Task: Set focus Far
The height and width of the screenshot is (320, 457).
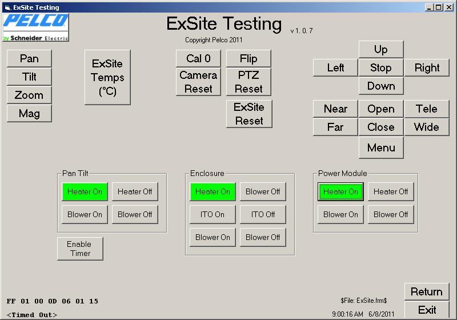Action: pos(335,127)
